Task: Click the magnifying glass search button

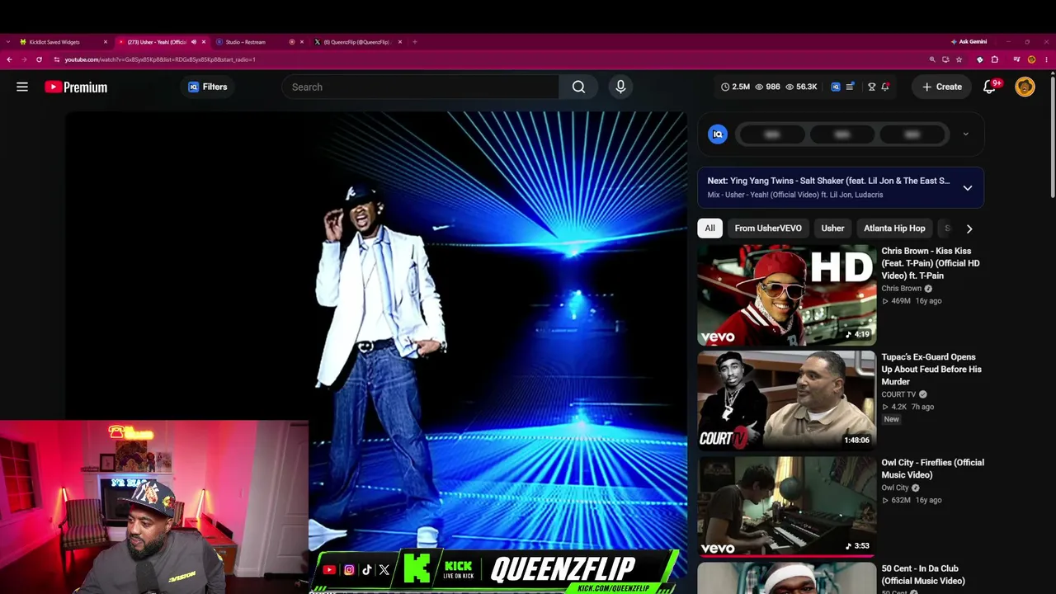Action: (578, 87)
